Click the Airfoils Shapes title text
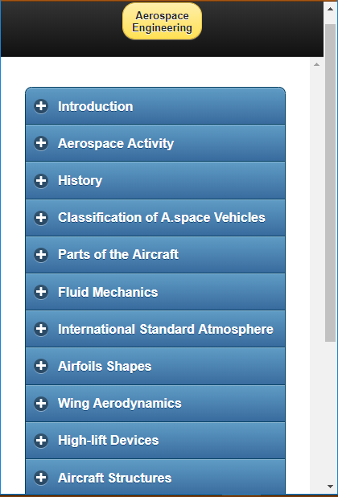Viewport: 338px width, 497px height. (x=105, y=367)
